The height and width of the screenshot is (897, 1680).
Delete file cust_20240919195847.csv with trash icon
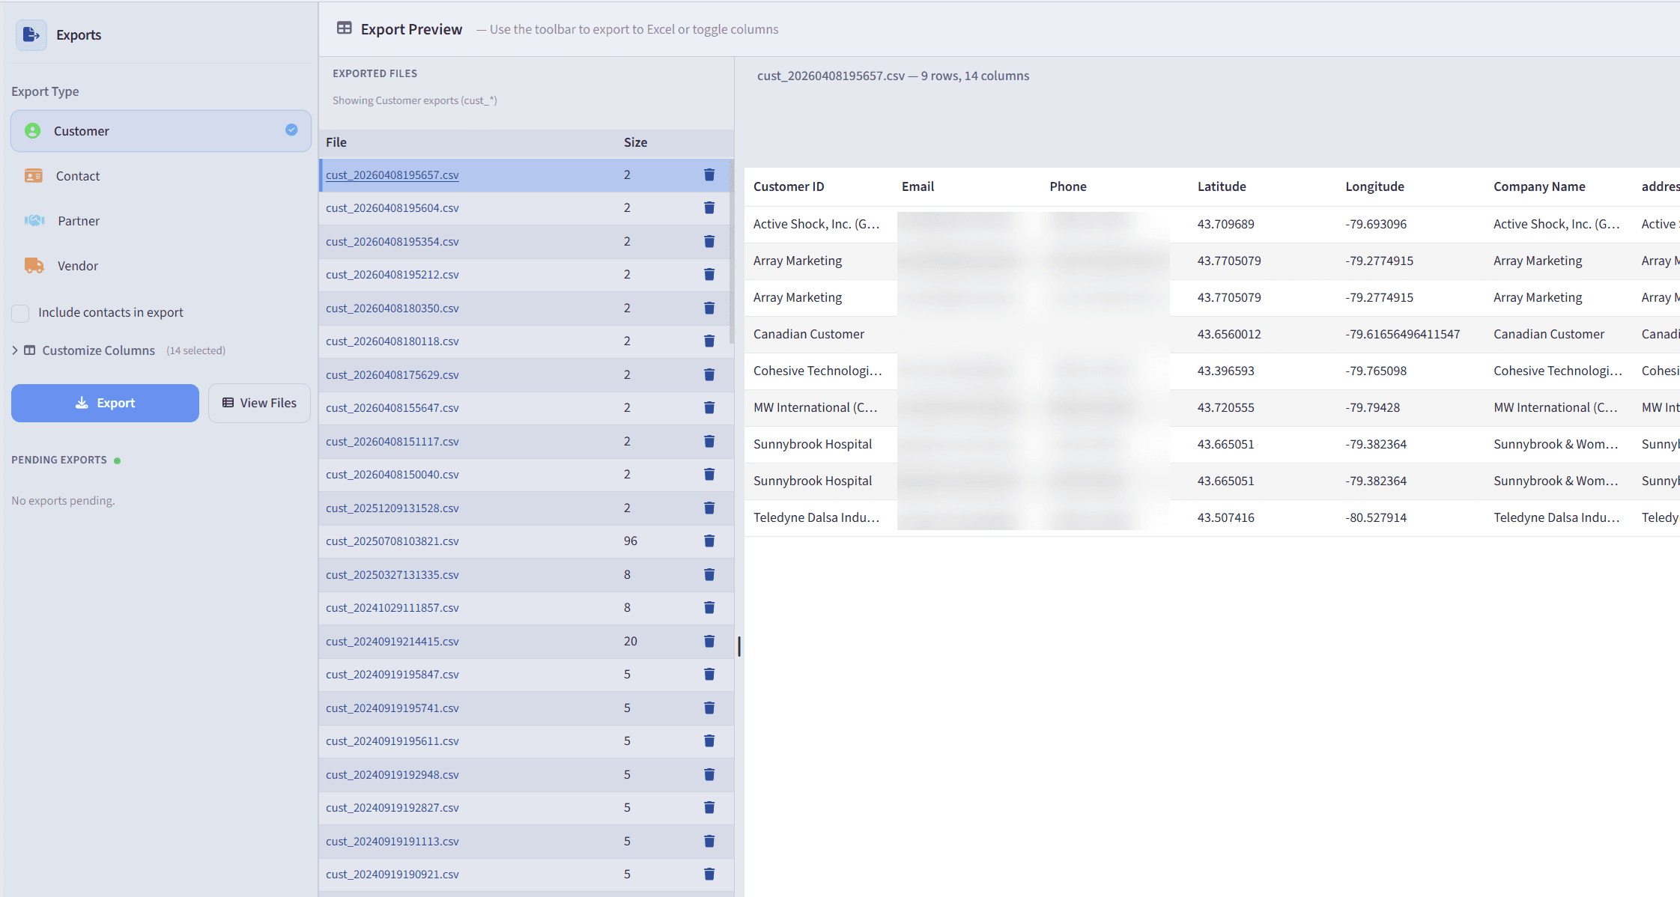pos(709,674)
